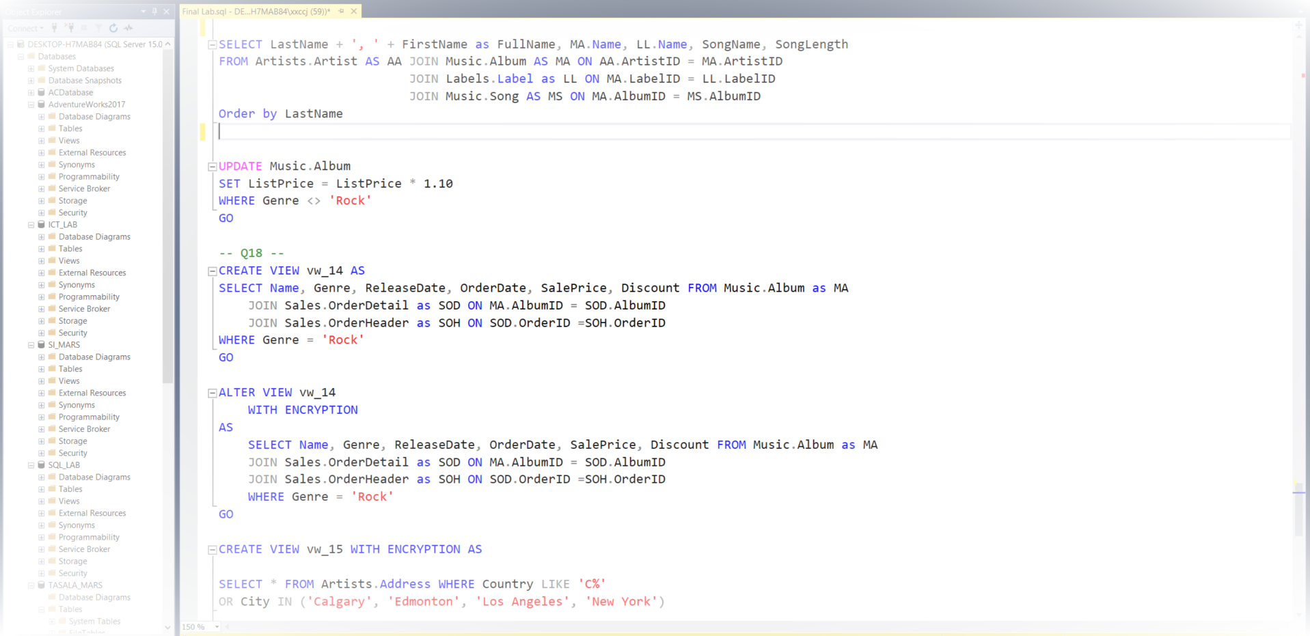Viewport: 1310px width, 636px height.
Task: Click the Object Explorer vertical scrollbar thumb
Action: pos(167,215)
